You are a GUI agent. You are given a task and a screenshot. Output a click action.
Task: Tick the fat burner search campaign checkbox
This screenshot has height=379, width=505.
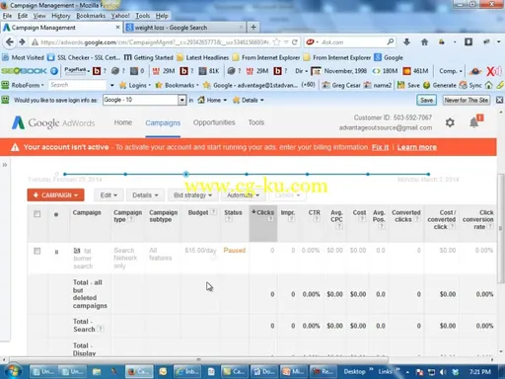(x=37, y=252)
